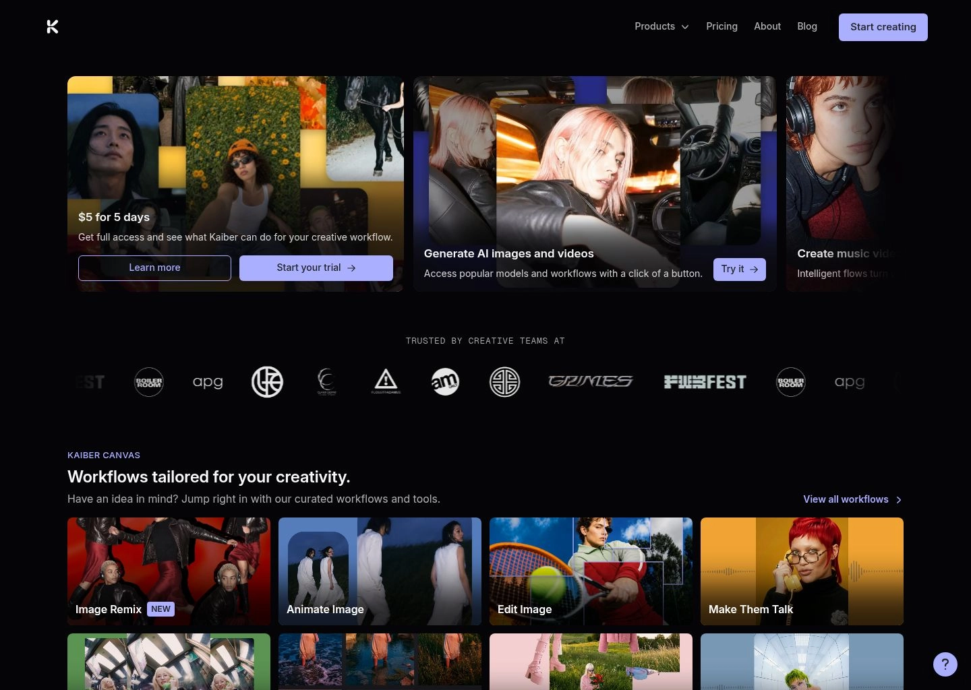Click the KAIBER CANVAS label
The height and width of the screenshot is (690, 971).
coord(104,456)
